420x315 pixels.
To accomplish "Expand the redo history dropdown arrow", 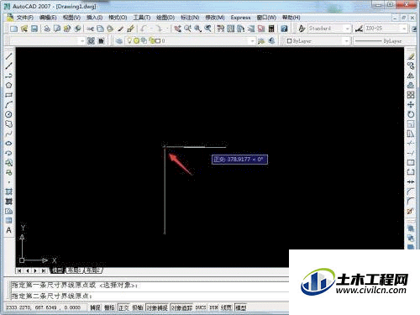I will tap(167, 29).
